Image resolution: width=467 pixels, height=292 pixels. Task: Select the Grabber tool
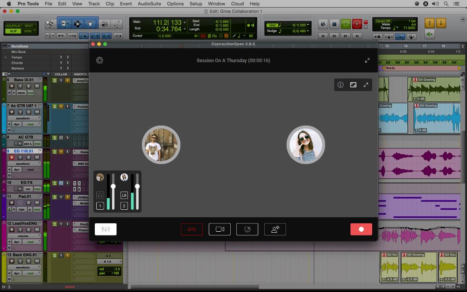point(90,24)
